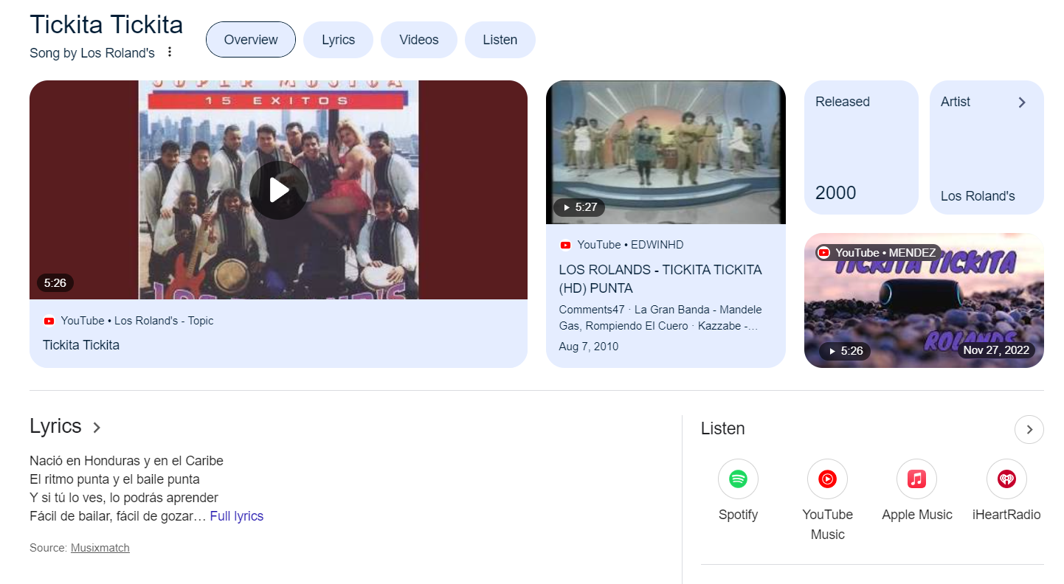Click the 'Song by Los Roland's' subtitle
Image resolution: width=1064 pixels, height=584 pixels.
tap(92, 53)
